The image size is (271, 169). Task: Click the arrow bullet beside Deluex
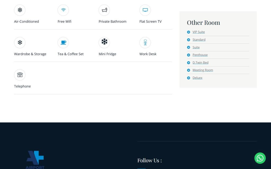[x=188, y=78]
